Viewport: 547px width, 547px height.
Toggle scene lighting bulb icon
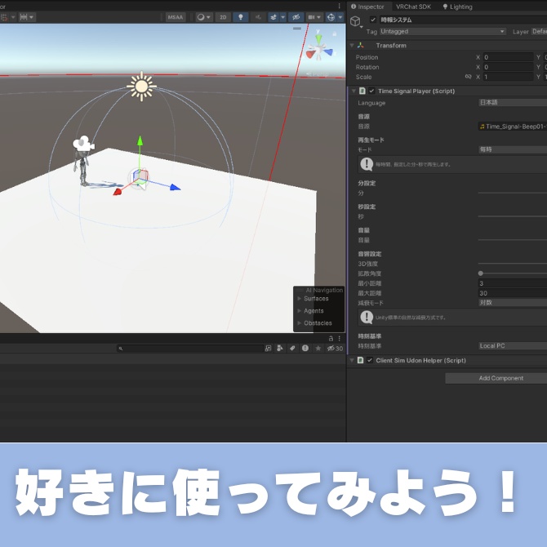240,17
